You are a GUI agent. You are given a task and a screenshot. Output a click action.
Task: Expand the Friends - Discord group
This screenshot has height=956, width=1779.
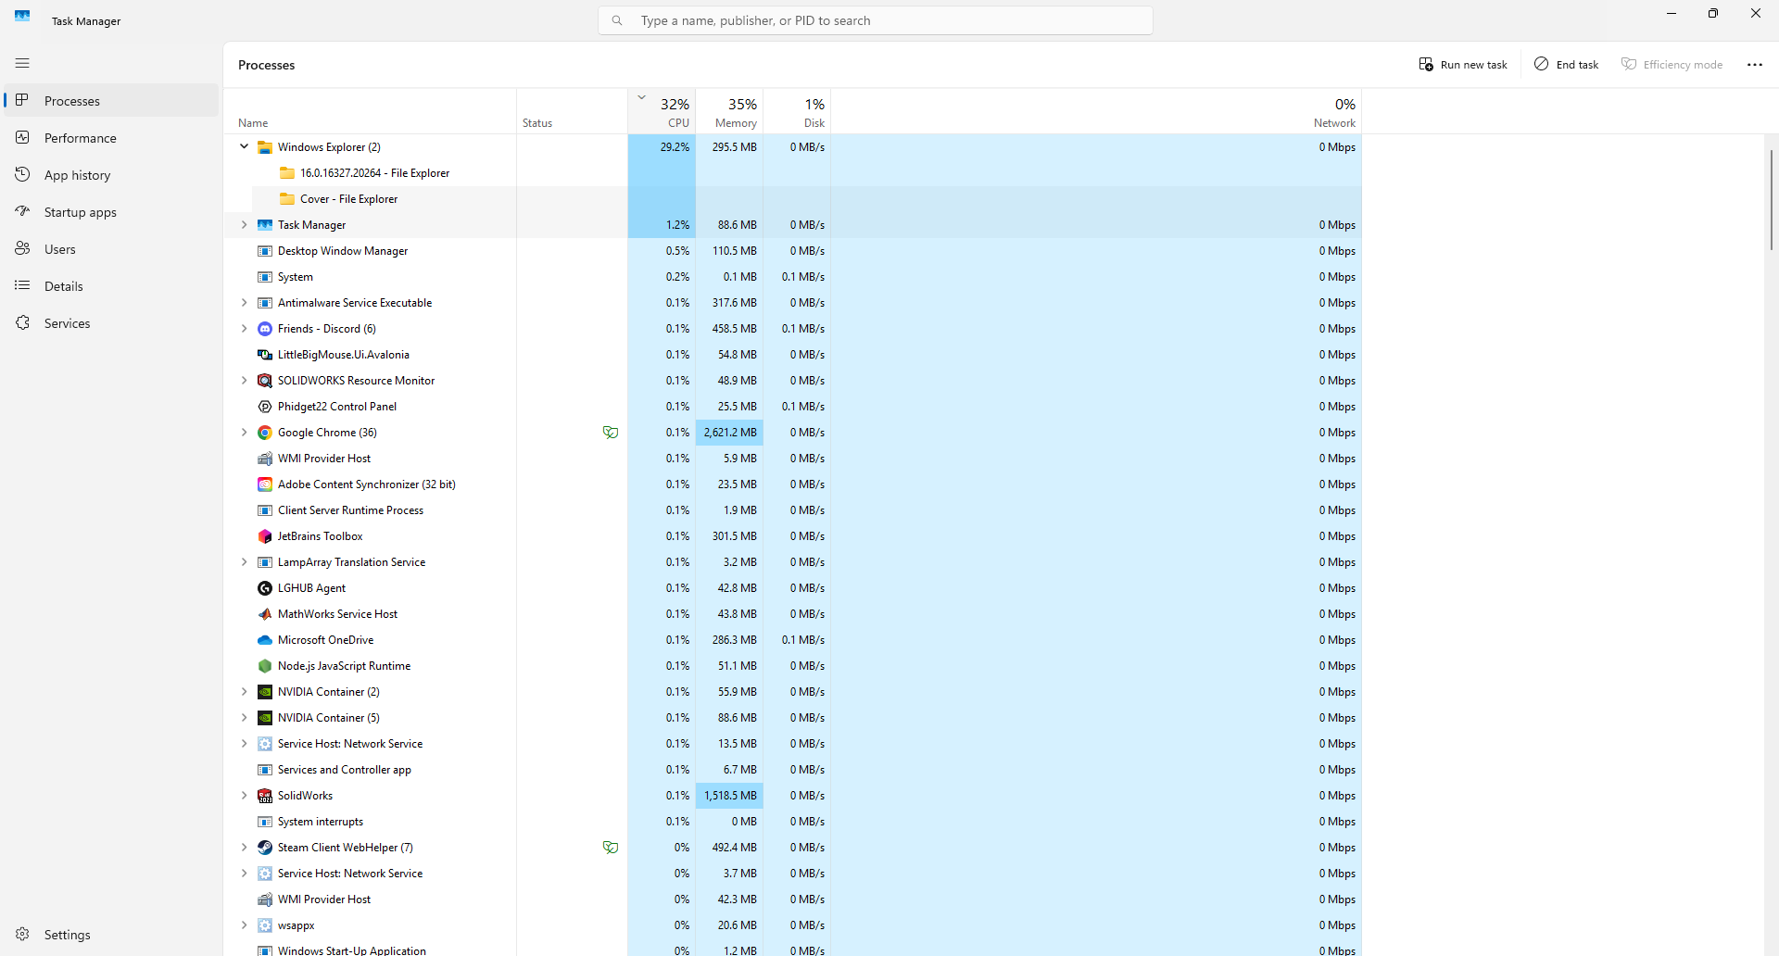[x=243, y=328]
